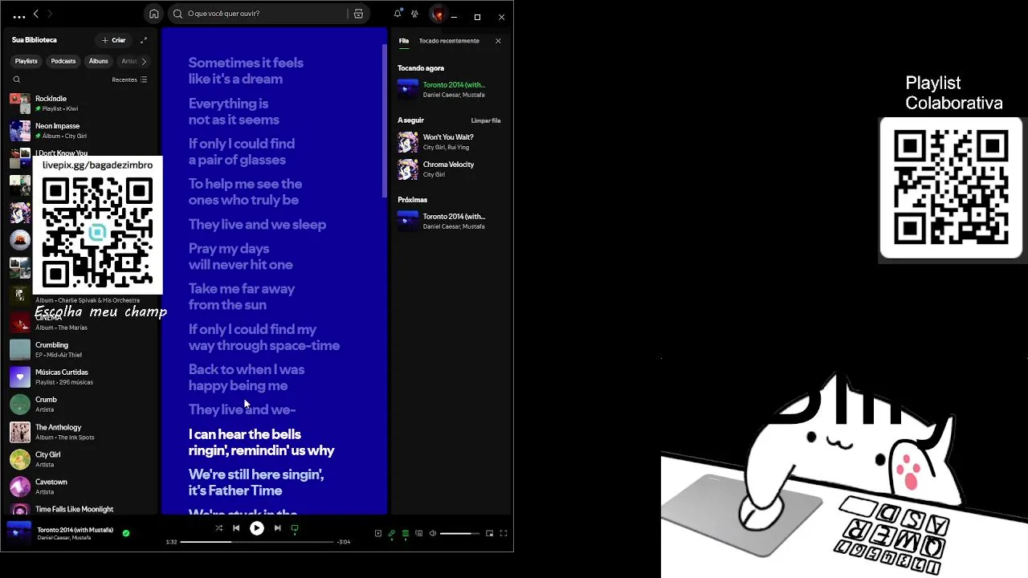Open the Sua Biblioteca header
Image resolution: width=1028 pixels, height=578 pixels.
click(35, 40)
